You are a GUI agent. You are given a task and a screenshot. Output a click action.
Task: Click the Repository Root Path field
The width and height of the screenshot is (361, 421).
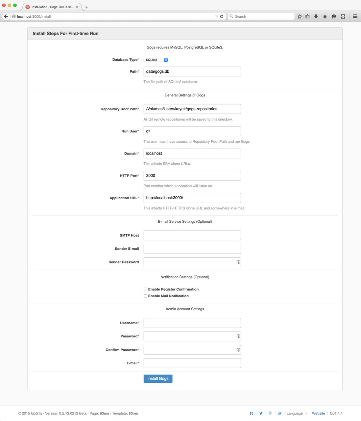tap(192, 109)
